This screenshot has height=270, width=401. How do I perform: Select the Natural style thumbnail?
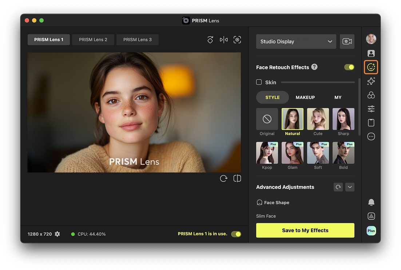293,119
